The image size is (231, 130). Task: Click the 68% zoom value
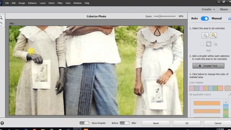point(181,16)
